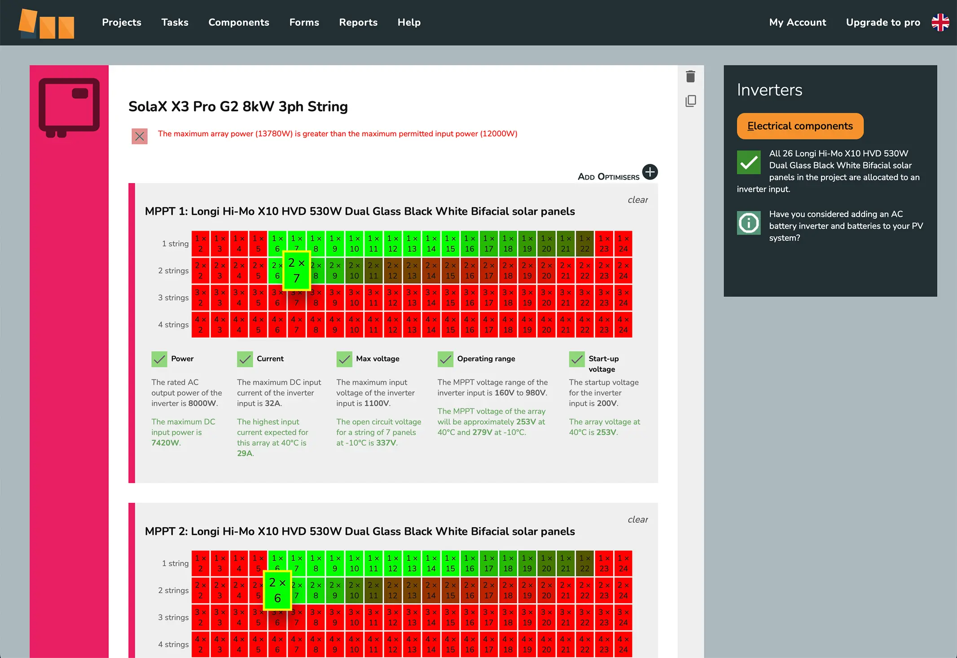
Task: Click the plus icon beside Add Optimisers
Action: (x=650, y=172)
